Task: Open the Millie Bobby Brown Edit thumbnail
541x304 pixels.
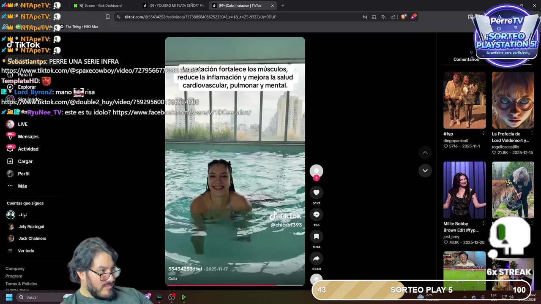Action: (x=464, y=190)
